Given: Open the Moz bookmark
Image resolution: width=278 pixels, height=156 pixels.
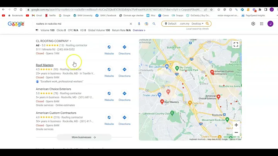Looking at the screenshot, I should click(x=151, y=15).
